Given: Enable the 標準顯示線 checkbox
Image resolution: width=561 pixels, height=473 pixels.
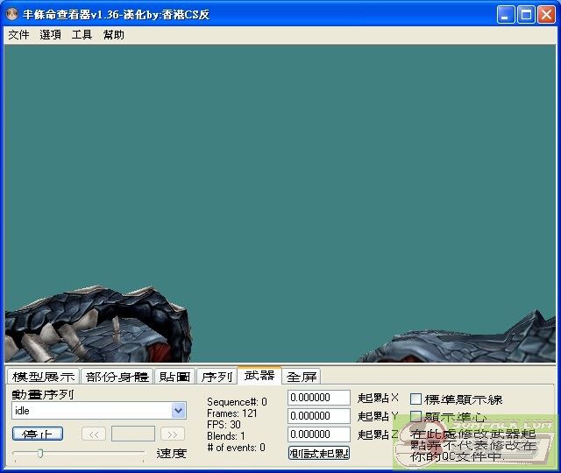Looking at the screenshot, I should click(416, 399).
